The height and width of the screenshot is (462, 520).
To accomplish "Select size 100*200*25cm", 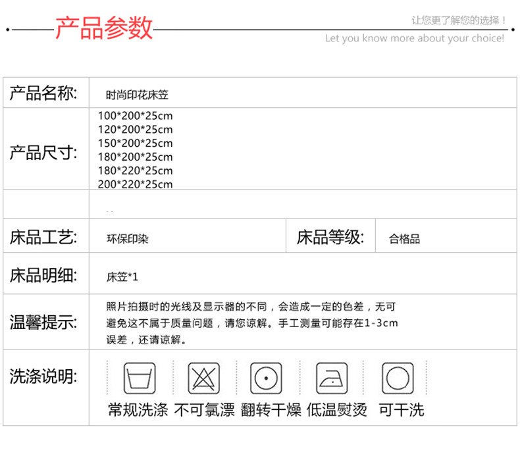I will (136, 116).
